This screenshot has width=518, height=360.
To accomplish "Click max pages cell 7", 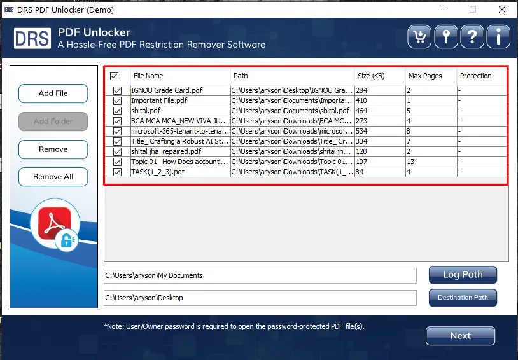I will (x=431, y=142).
